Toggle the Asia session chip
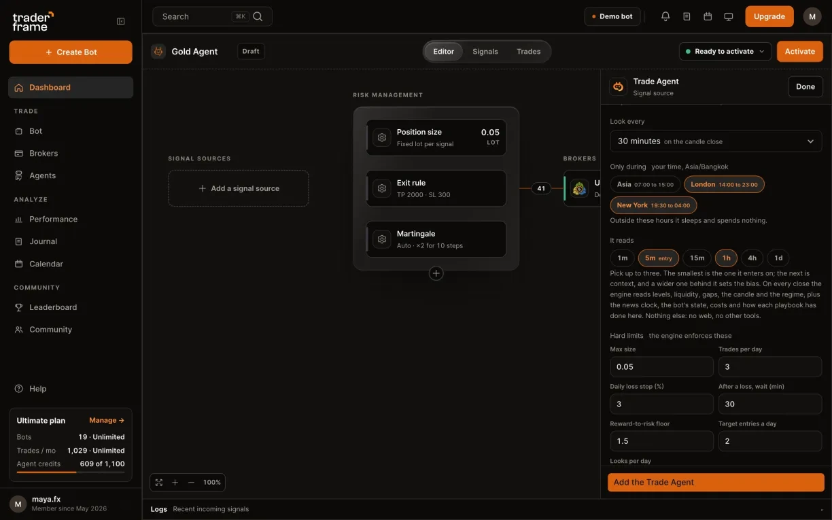832x520 pixels. 645,184
